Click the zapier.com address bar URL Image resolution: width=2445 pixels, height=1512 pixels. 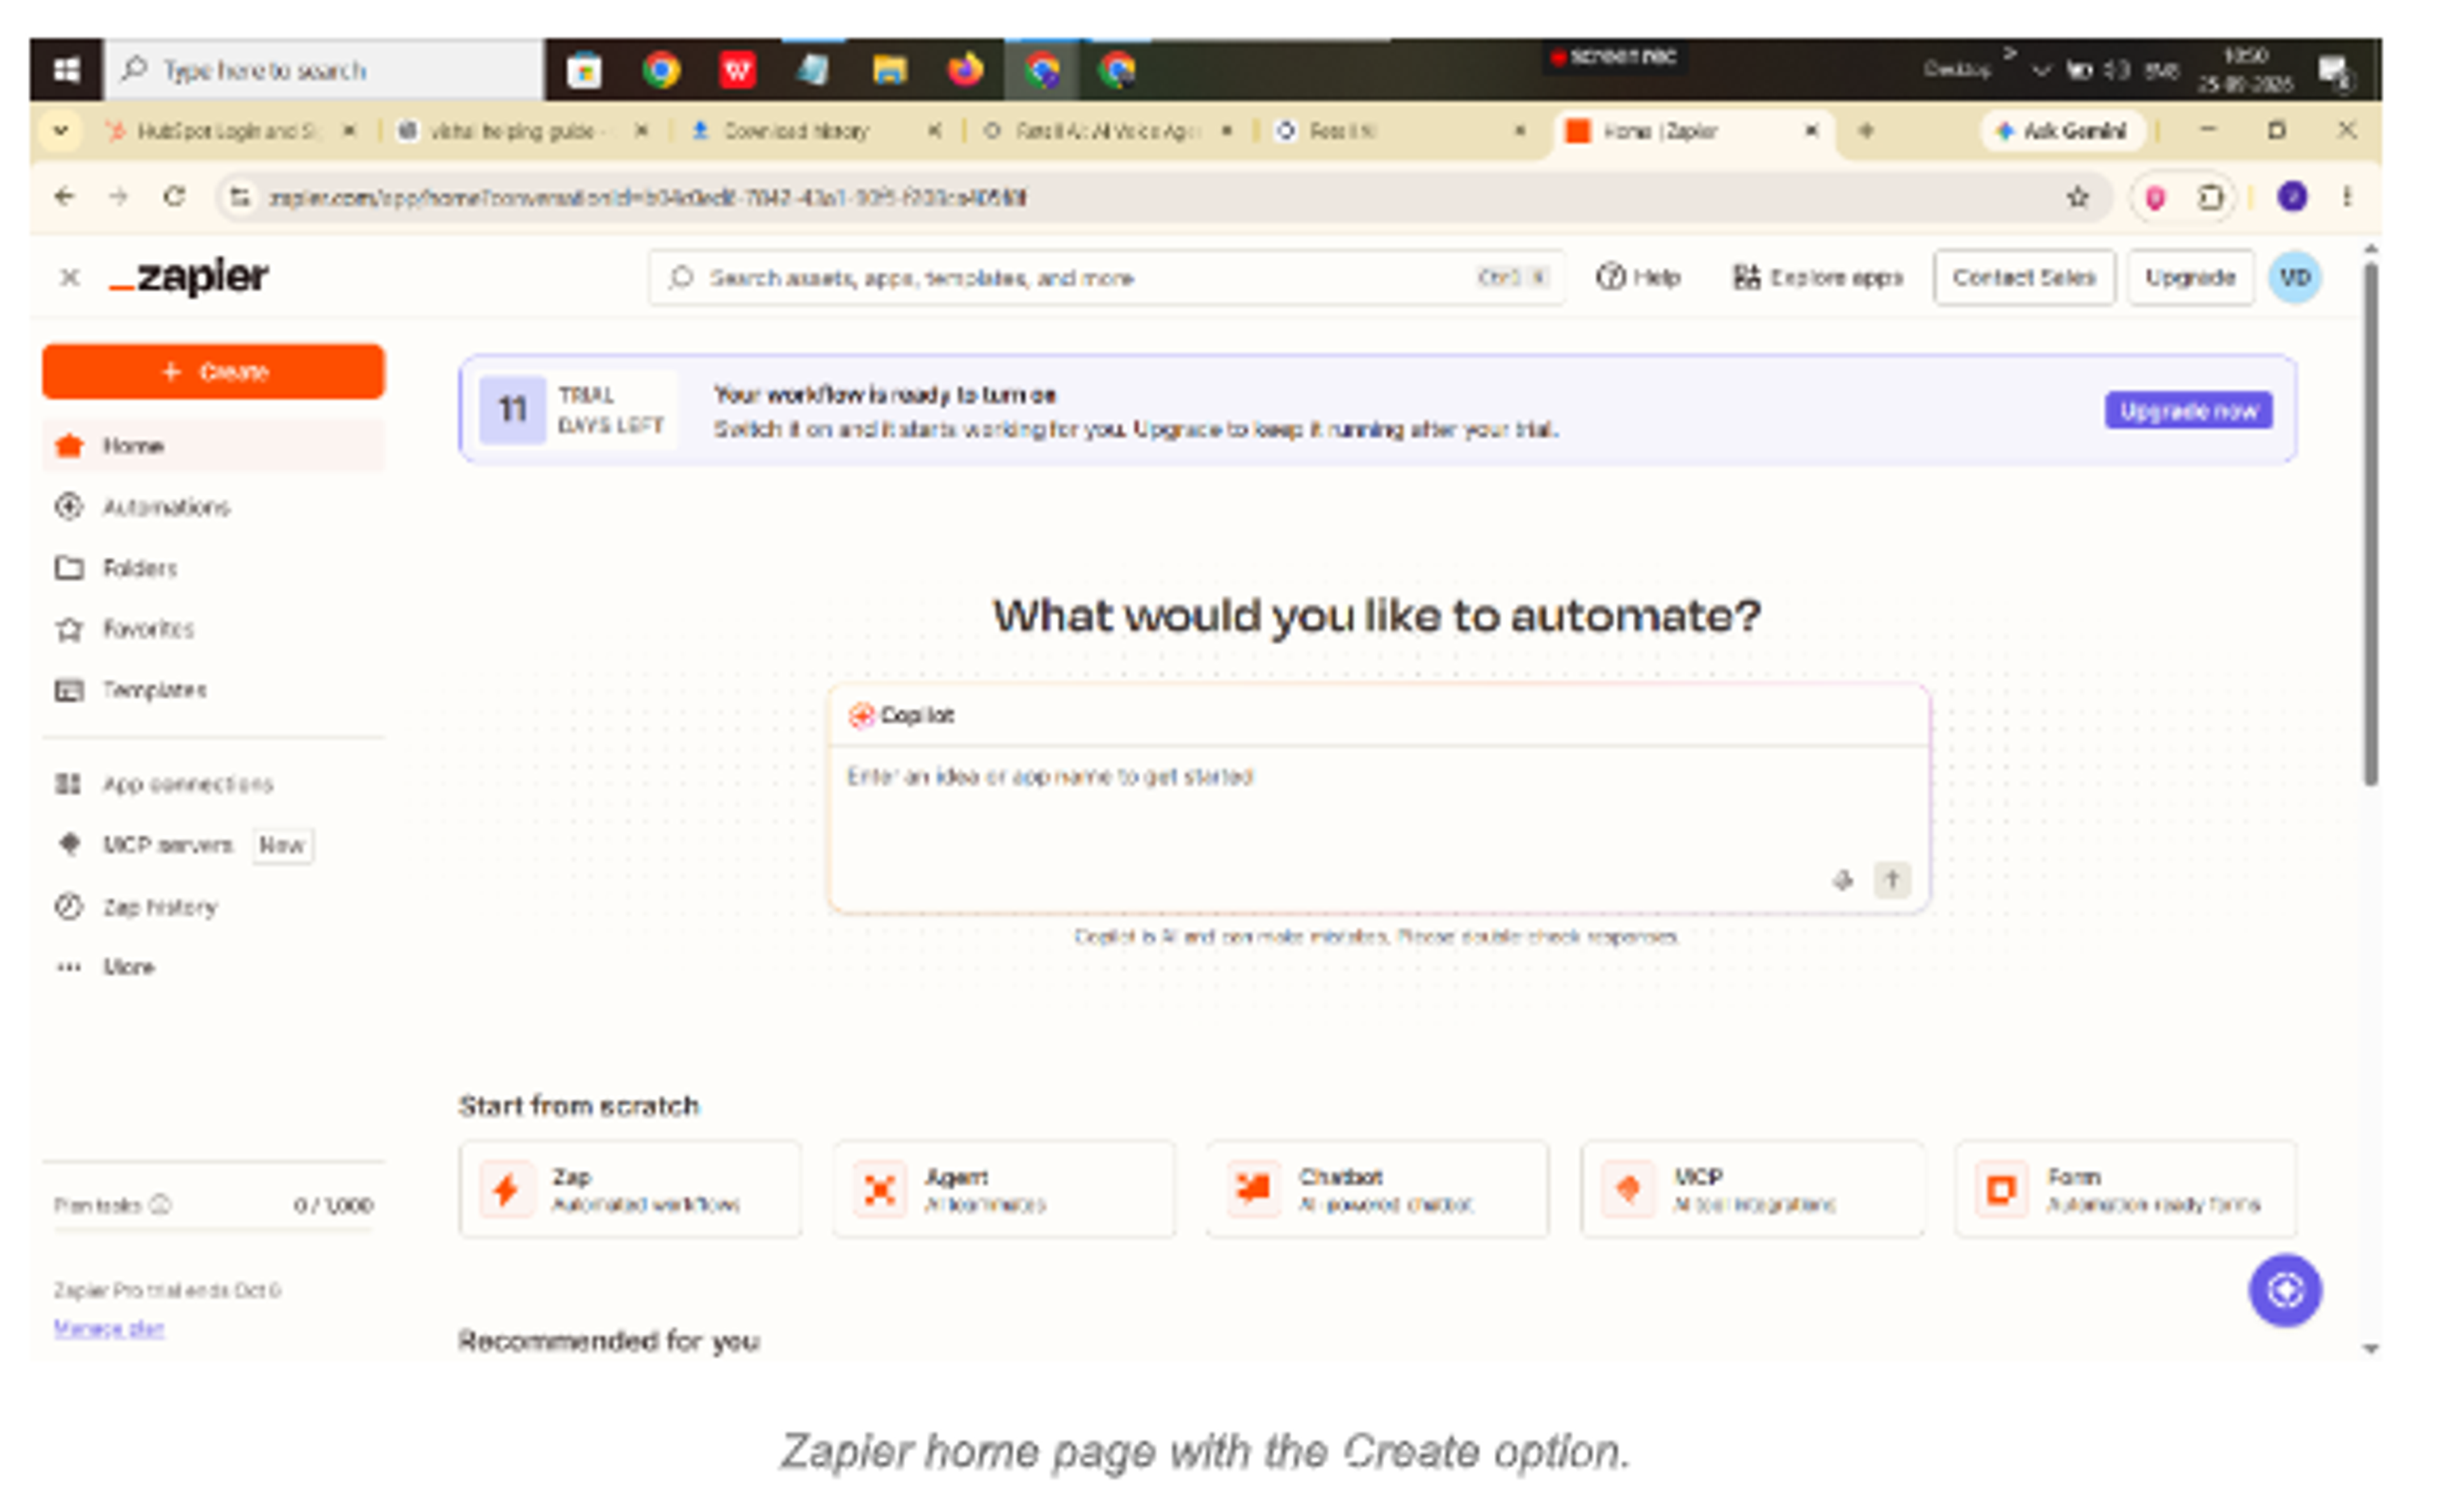(x=648, y=198)
